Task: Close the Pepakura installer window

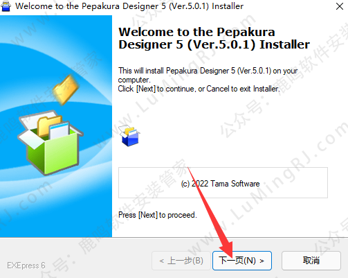Action: click(340, 6)
